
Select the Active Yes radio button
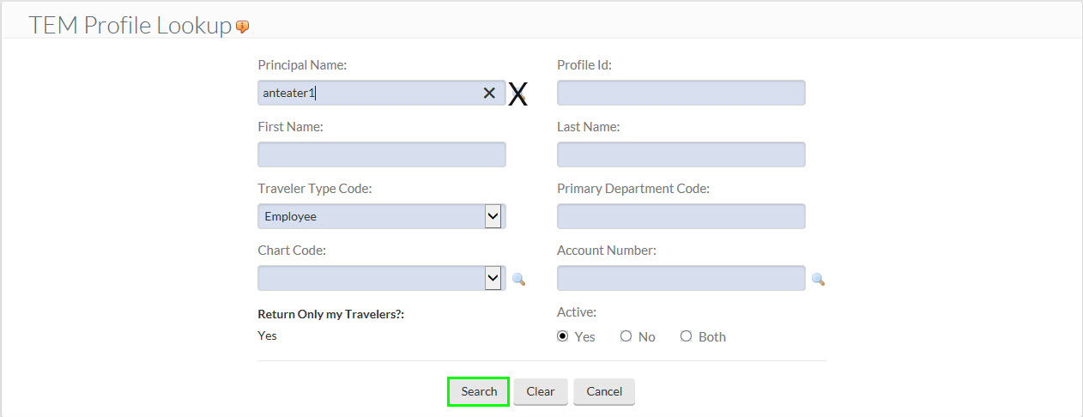[x=563, y=336]
